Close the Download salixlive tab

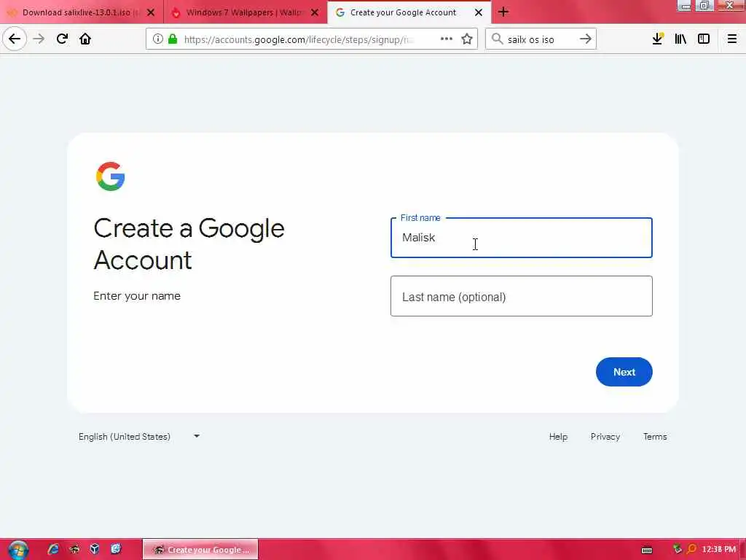coord(151,12)
